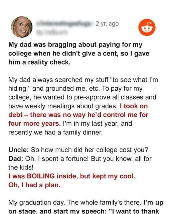
Task: Open the poster's profile avatar photo
Action: point(22,27)
